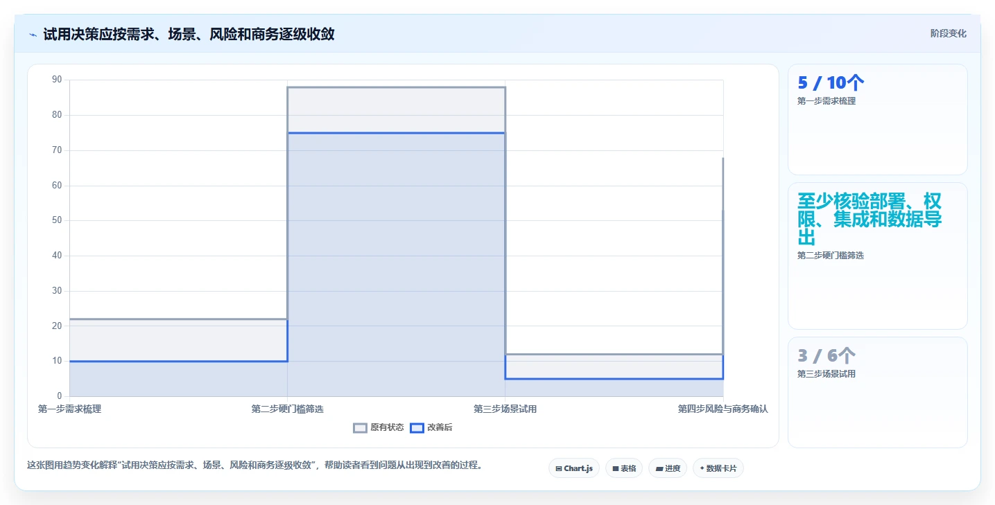Click the 第三步场景试用 card caption

click(x=827, y=374)
